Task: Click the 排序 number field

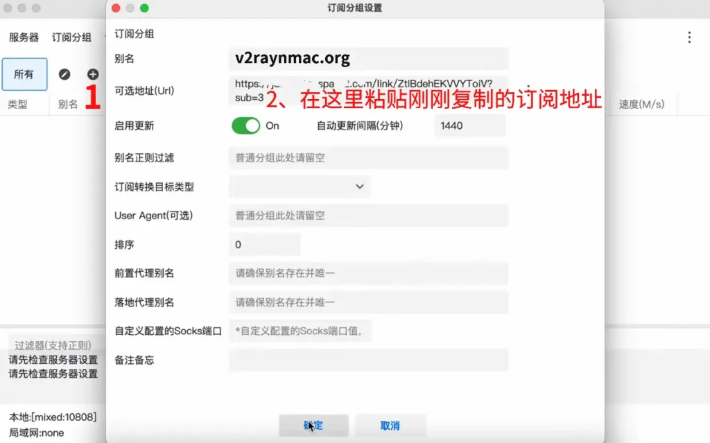Action: (x=264, y=245)
